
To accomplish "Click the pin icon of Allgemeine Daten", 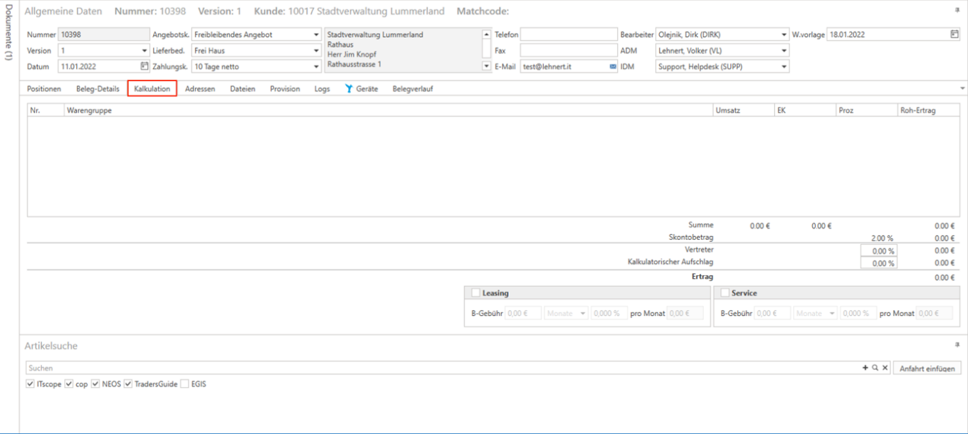I will (x=957, y=11).
